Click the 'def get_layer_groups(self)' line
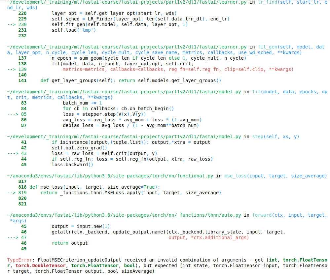 click(x=131, y=81)
